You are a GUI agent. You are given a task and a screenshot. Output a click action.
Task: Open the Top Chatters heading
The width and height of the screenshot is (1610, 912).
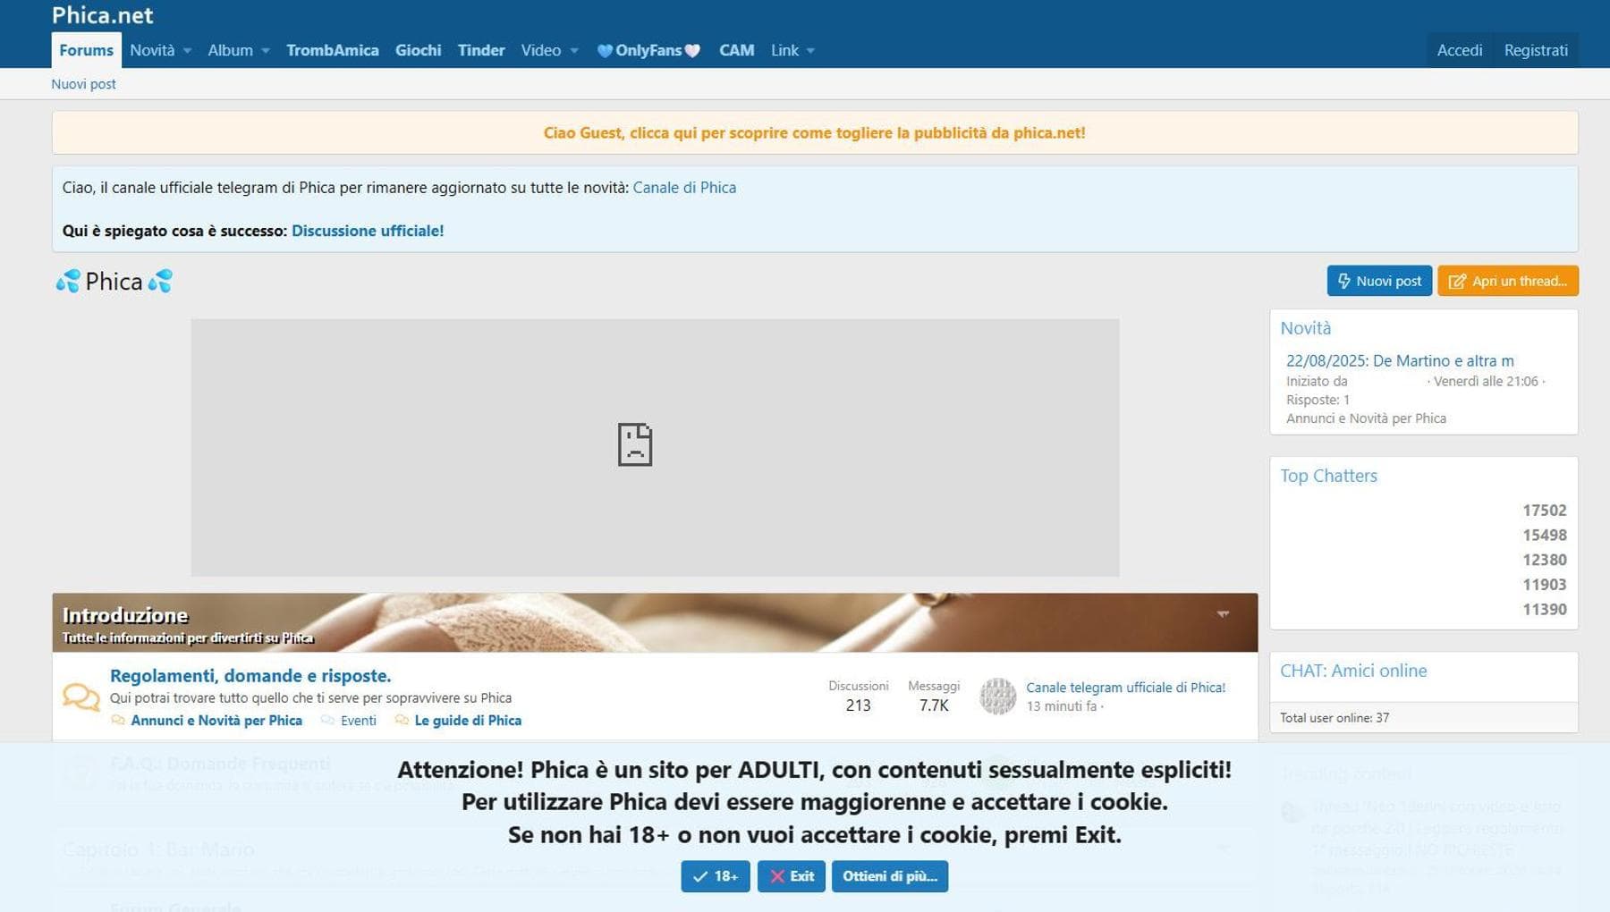point(1328,476)
